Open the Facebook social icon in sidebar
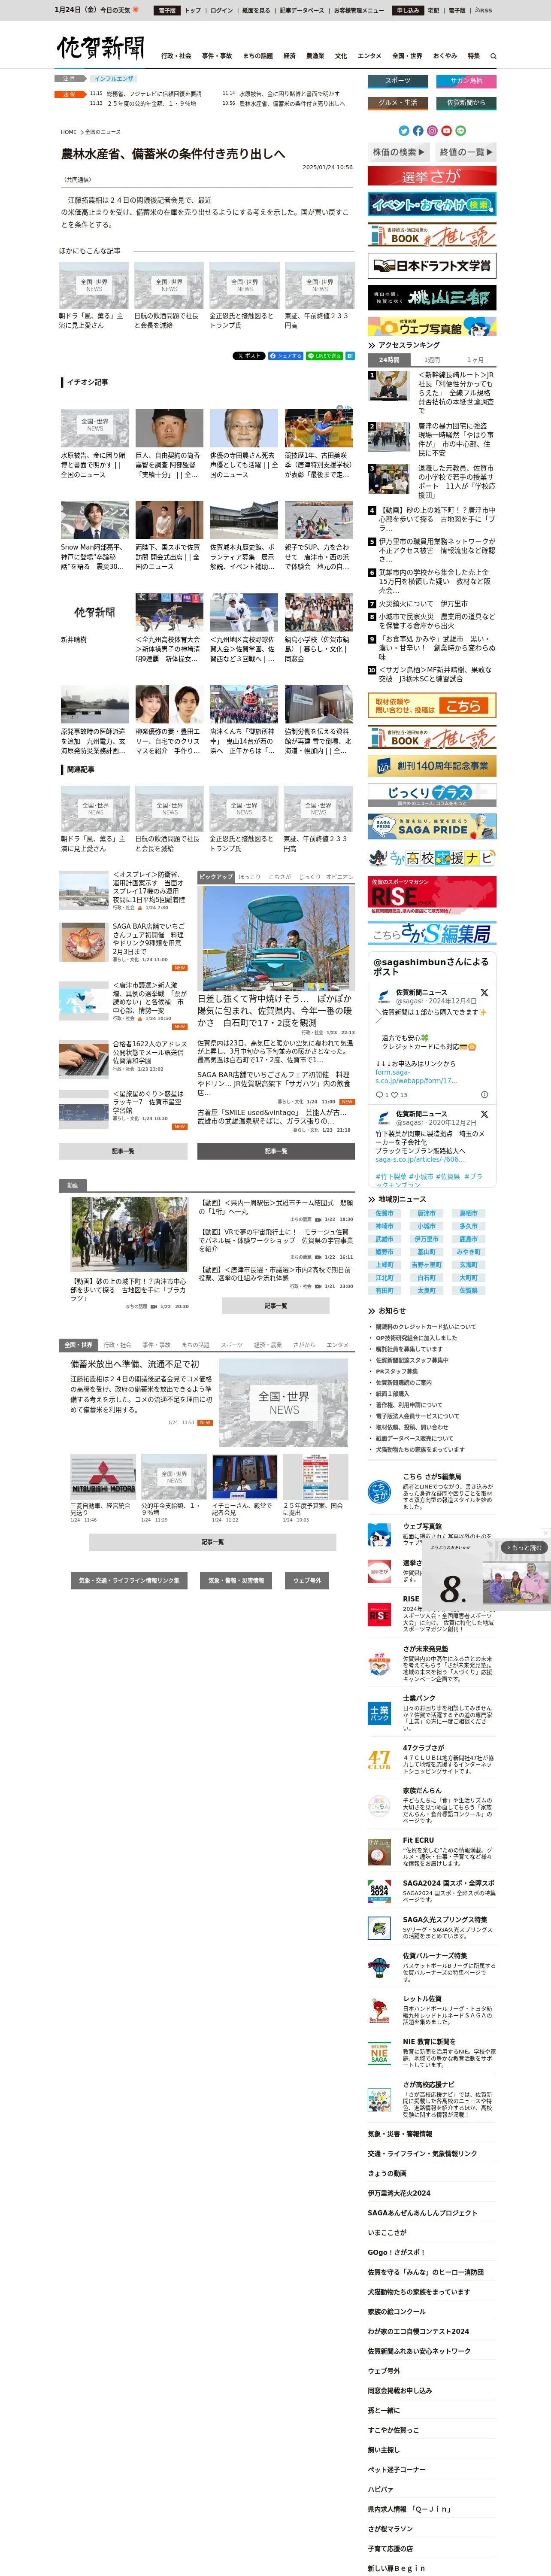 [418, 130]
